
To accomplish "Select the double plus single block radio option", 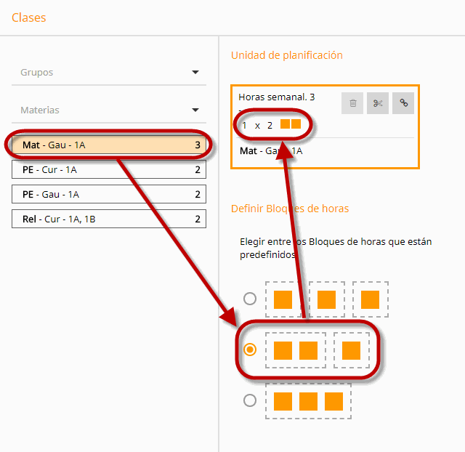I will point(250,350).
